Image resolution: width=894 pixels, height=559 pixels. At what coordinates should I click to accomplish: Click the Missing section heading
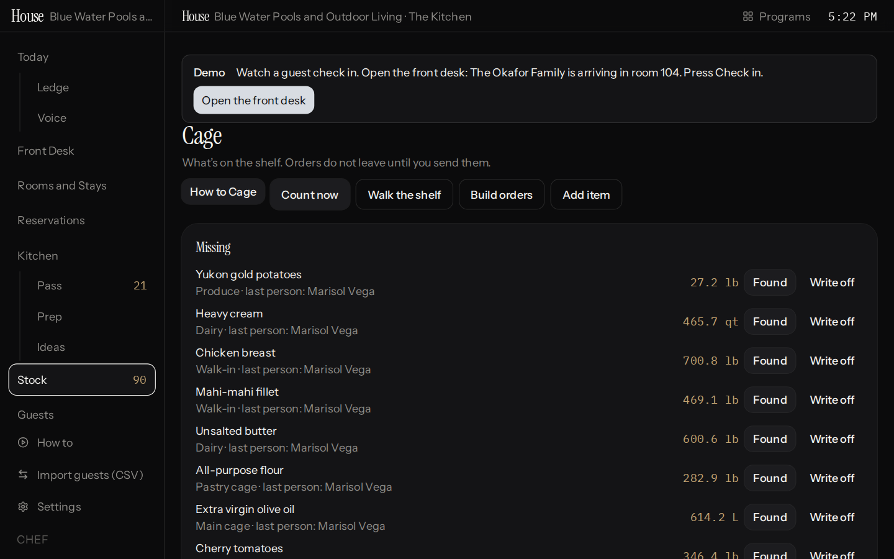[213, 247]
